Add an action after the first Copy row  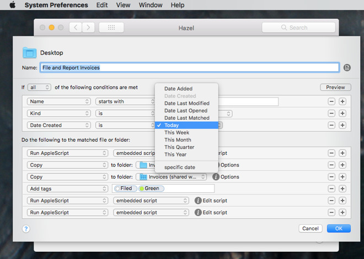342,165
